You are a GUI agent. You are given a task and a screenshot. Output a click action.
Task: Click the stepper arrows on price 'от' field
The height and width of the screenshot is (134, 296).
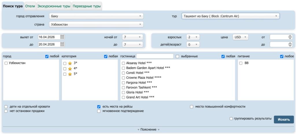290,37
